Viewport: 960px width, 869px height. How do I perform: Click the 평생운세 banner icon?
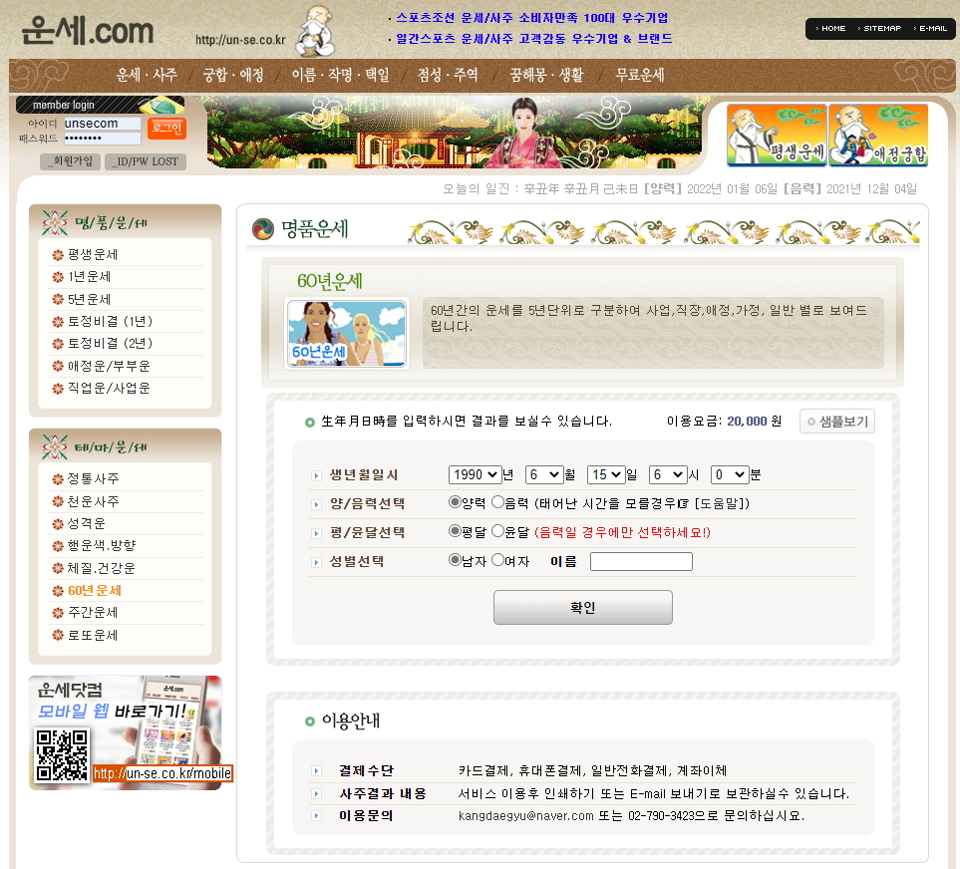[x=777, y=135]
